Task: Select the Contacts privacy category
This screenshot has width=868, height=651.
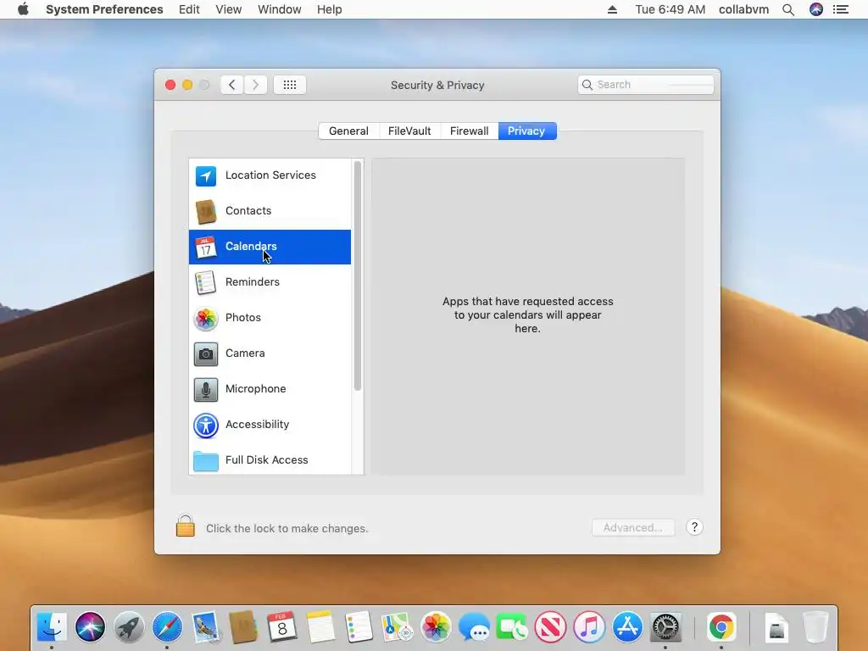Action: (x=270, y=211)
